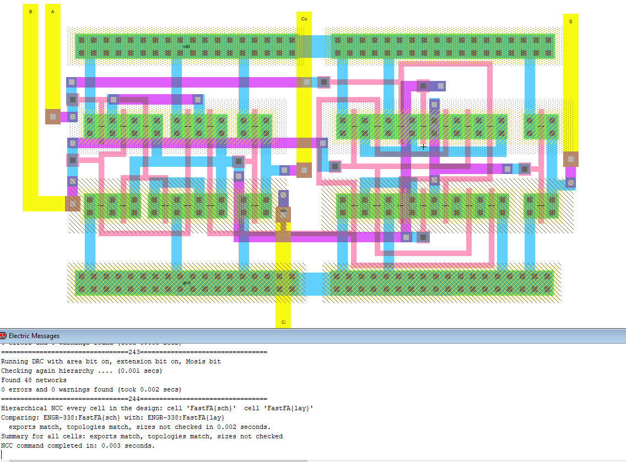The width and height of the screenshot is (626, 462).
Task: Select the S export label
Action: (x=570, y=21)
